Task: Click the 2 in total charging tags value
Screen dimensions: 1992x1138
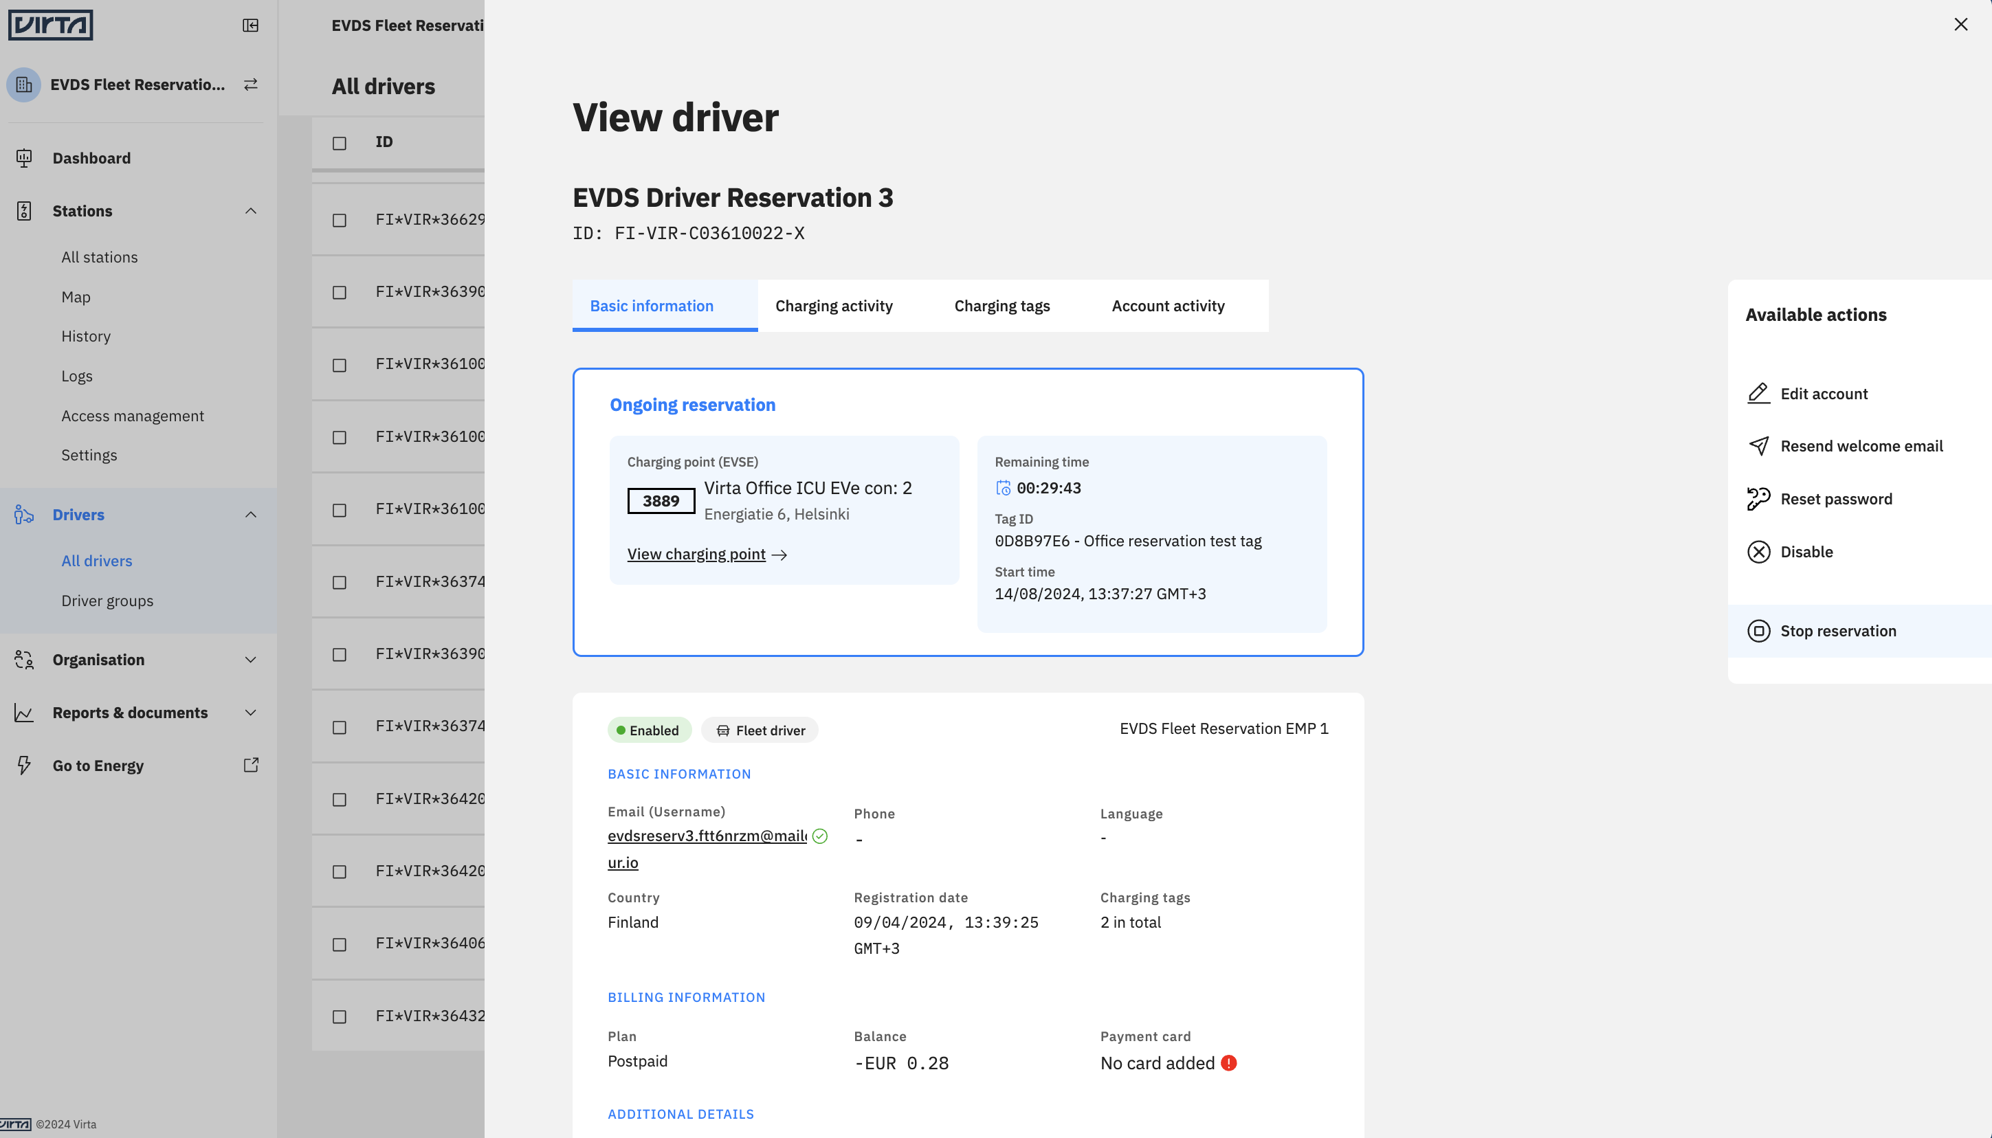Action: pos(1131,922)
